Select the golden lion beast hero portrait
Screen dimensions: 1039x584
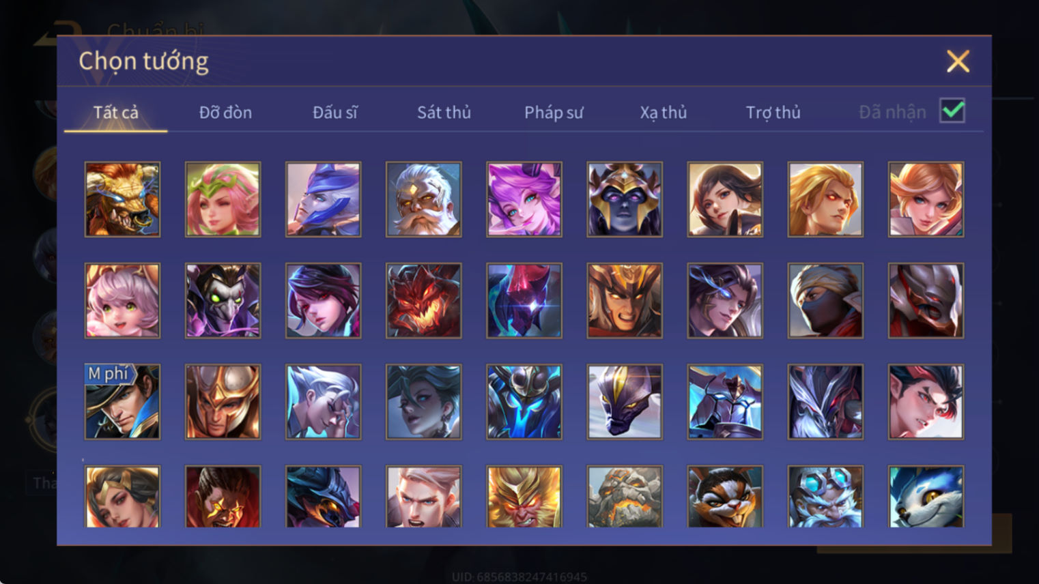[122, 199]
